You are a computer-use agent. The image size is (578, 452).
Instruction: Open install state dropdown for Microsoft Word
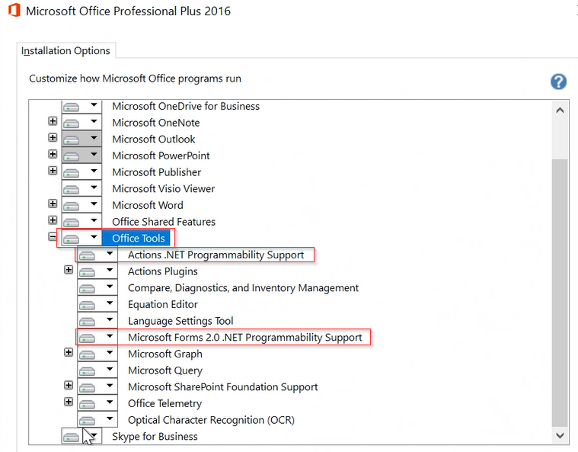(81, 205)
